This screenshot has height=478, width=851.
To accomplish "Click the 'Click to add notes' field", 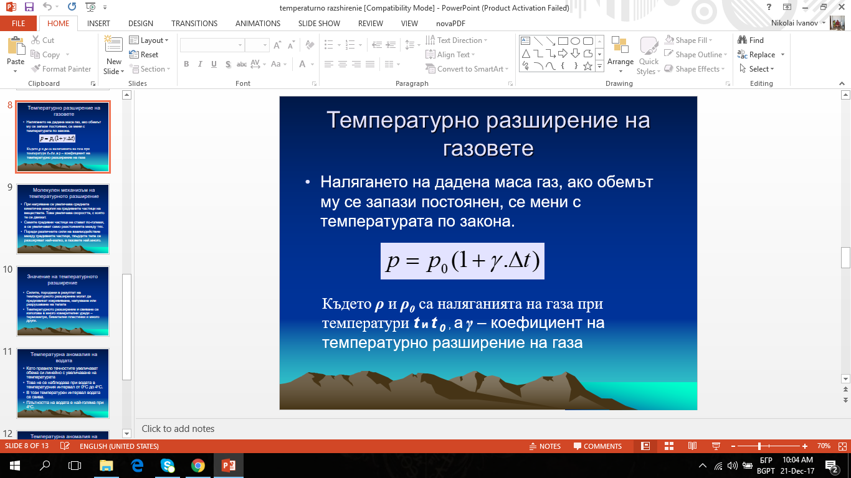I will coord(178,429).
